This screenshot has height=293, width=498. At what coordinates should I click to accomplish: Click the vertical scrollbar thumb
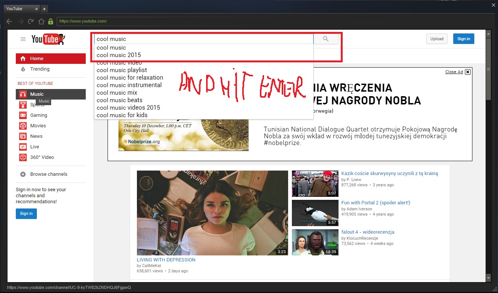[x=488, y=69]
